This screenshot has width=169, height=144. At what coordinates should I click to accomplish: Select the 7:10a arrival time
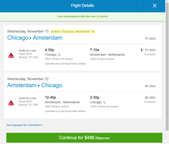pos(95,50)
